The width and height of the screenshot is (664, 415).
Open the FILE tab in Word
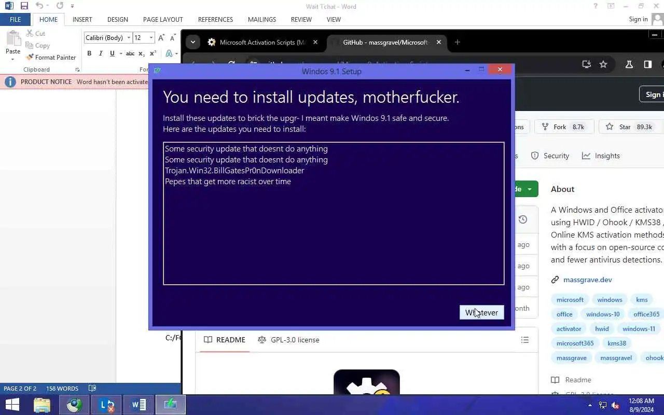click(15, 20)
